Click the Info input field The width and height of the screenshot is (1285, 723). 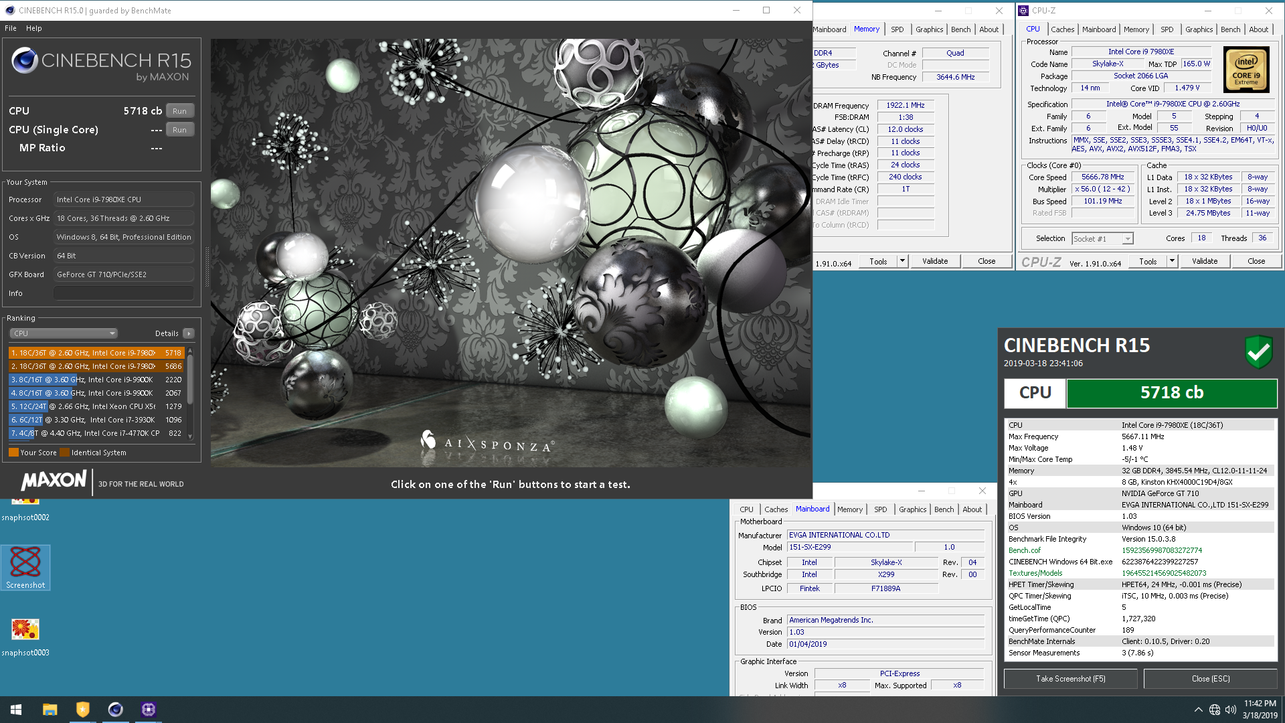click(124, 293)
